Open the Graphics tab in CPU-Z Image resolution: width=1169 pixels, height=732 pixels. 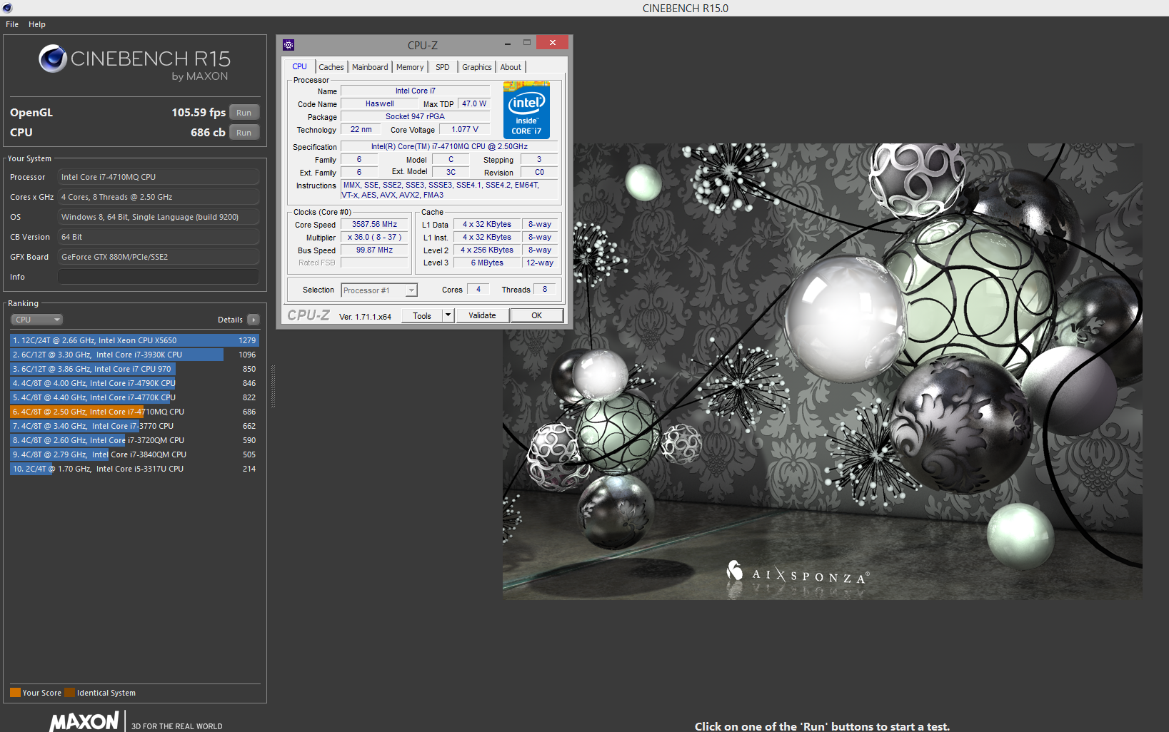(476, 67)
